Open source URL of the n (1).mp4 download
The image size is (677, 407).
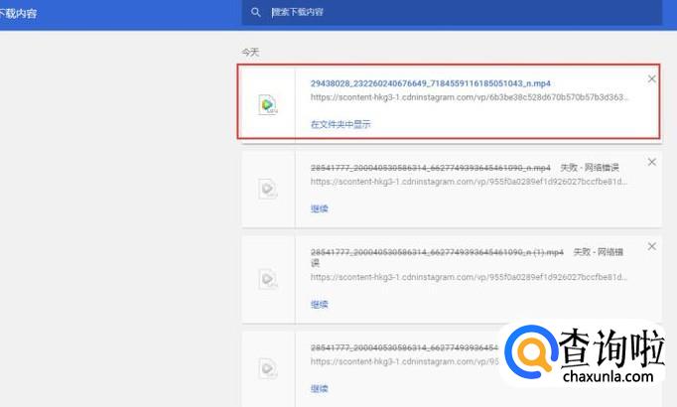click(470, 277)
